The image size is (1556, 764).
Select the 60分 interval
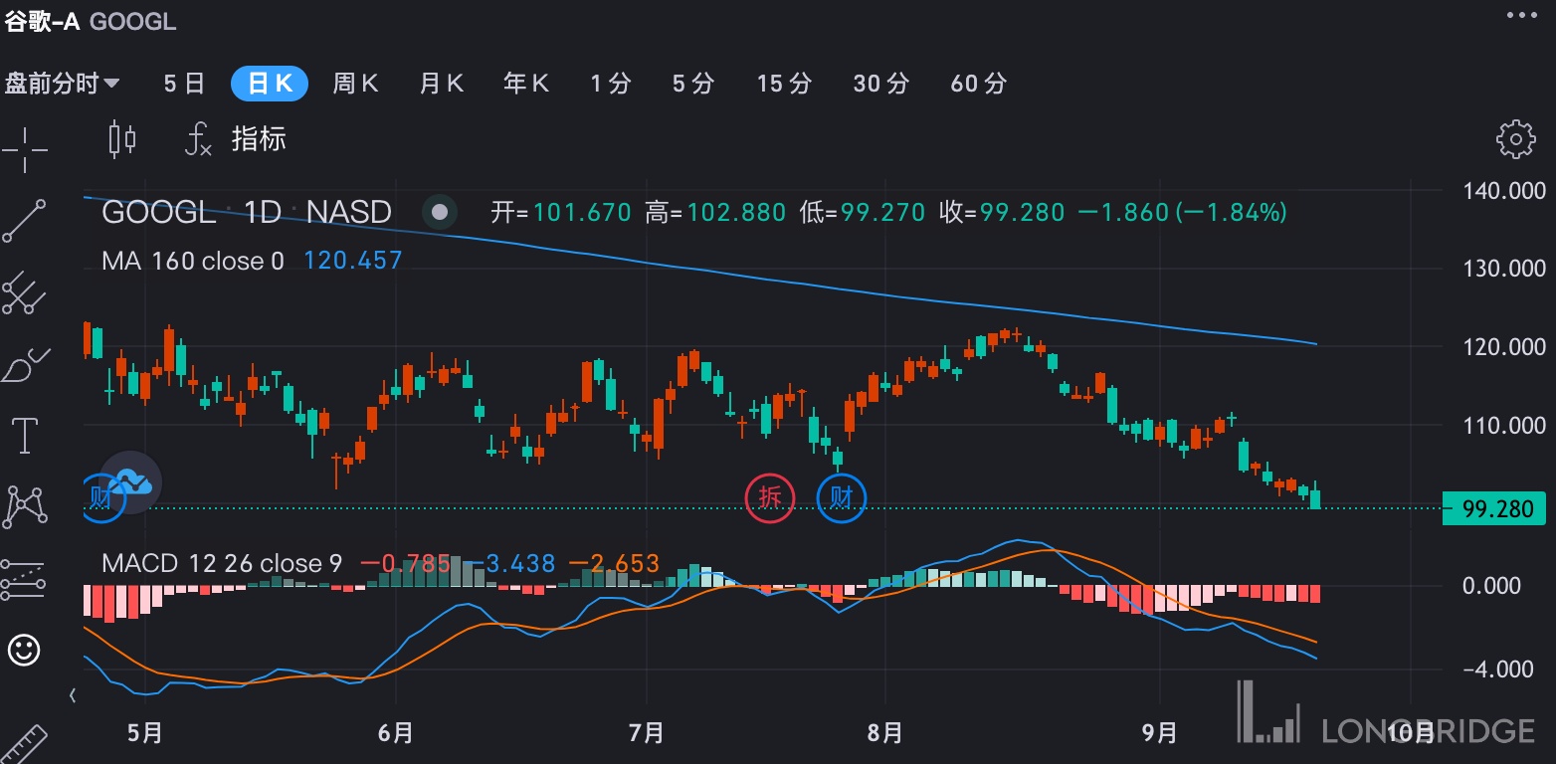click(978, 84)
